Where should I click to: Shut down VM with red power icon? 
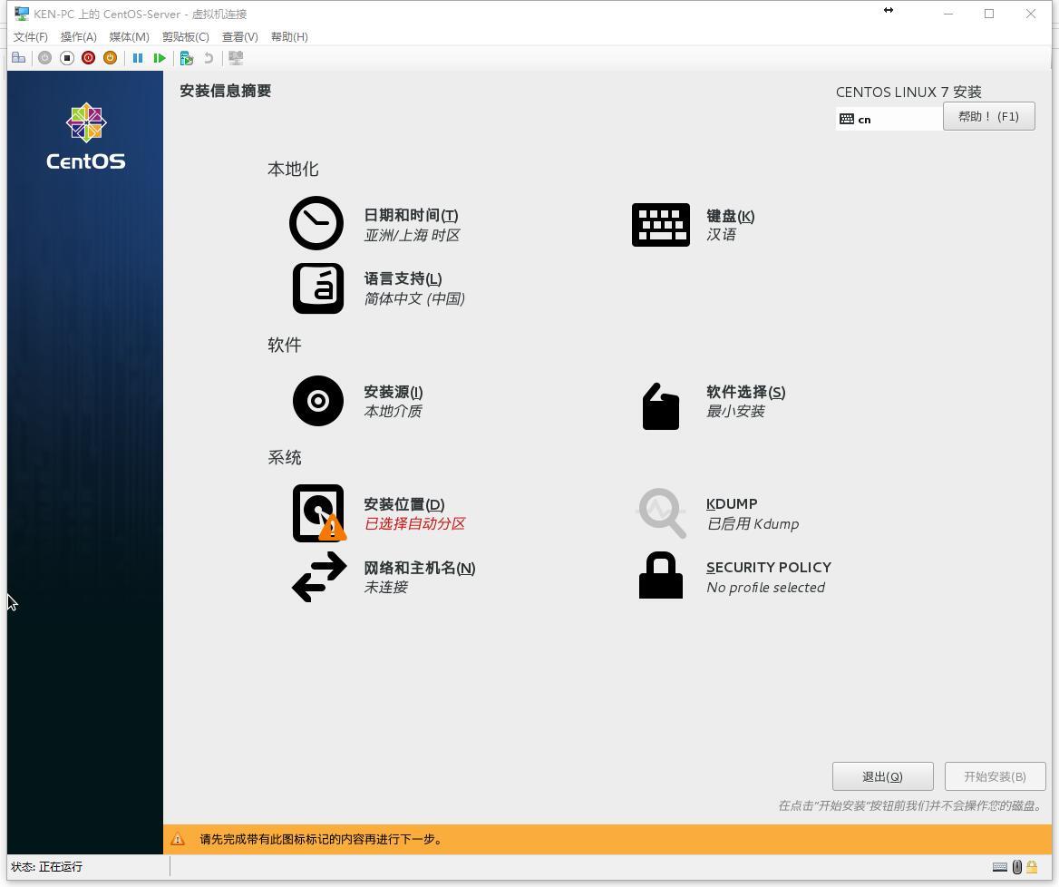click(89, 58)
